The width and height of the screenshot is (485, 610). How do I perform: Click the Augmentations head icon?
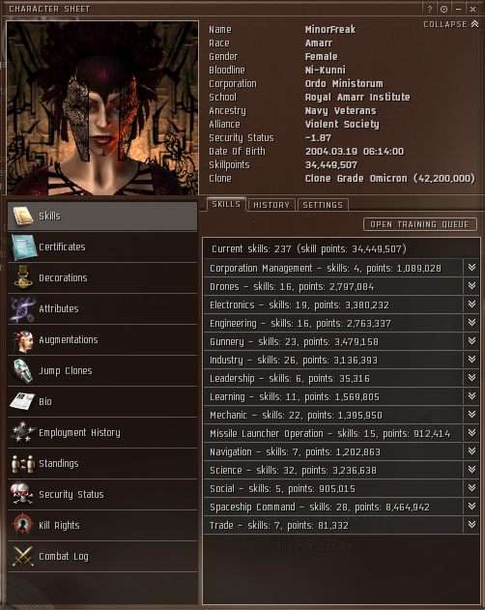point(23,340)
